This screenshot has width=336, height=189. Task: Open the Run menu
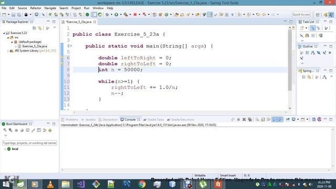point(87,8)
